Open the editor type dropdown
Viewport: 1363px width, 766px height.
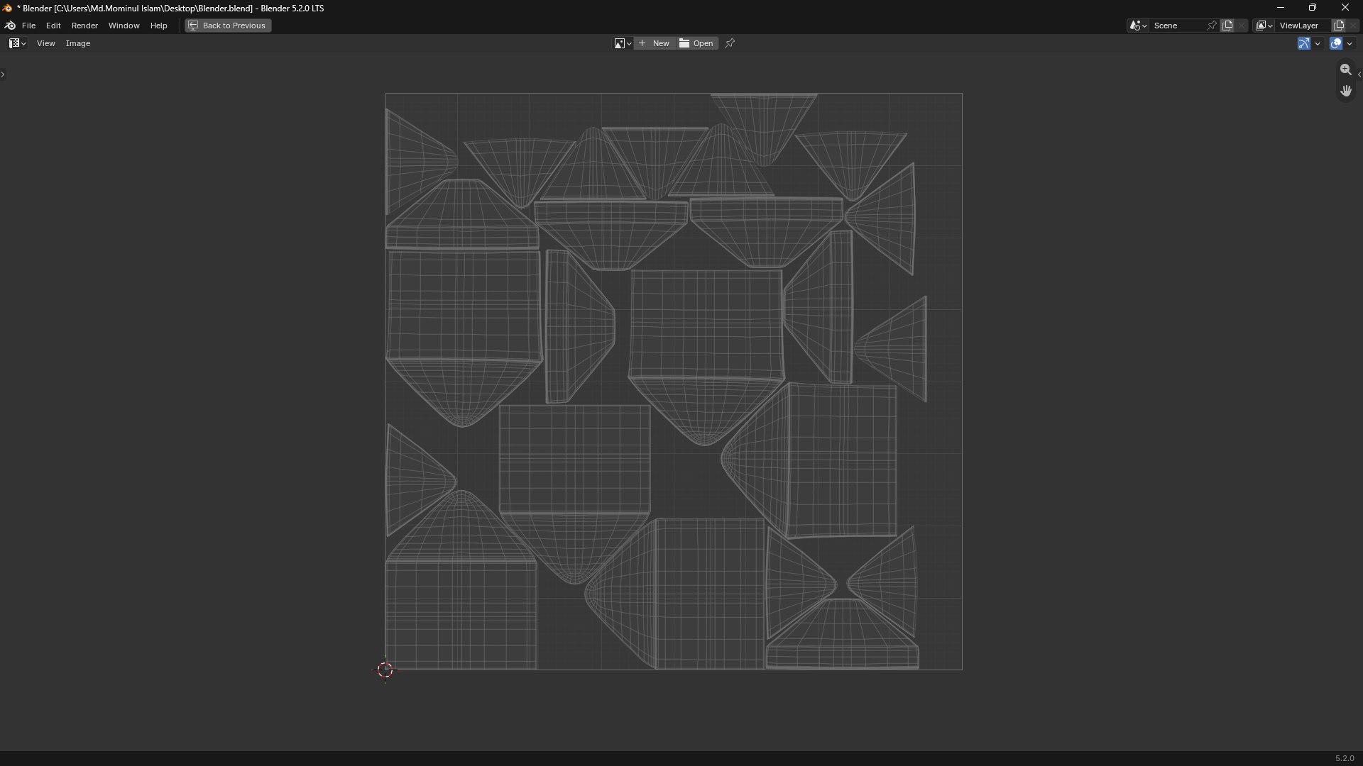pyautogui.click(x=18, y=43)
